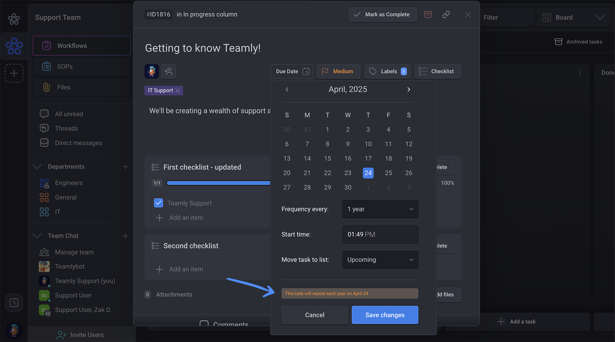
Task: Select April 30 in the calendar
Action: [348, 187]
